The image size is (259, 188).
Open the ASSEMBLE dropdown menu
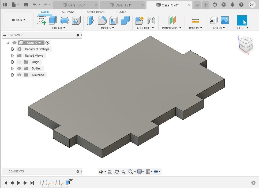click(x=145, y=28)
